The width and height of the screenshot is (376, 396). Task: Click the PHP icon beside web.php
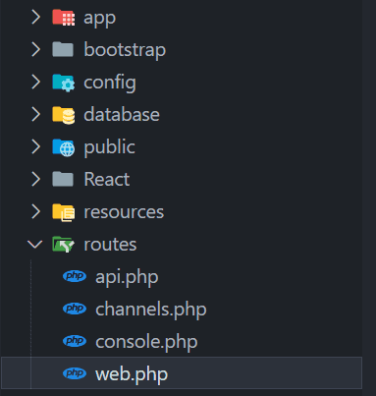click(x=75, y=373)
